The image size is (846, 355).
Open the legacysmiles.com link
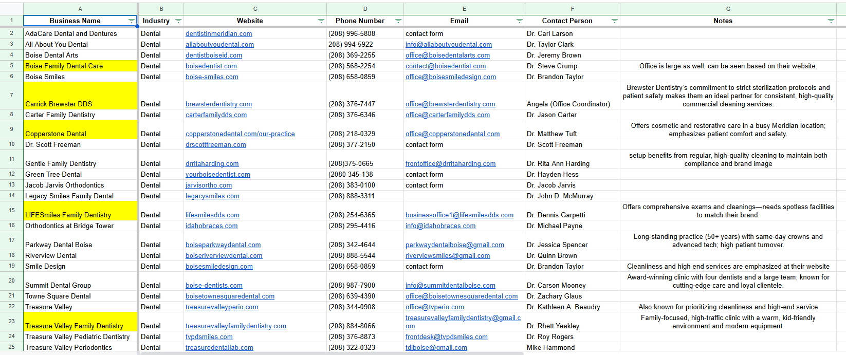pos(212,196)
